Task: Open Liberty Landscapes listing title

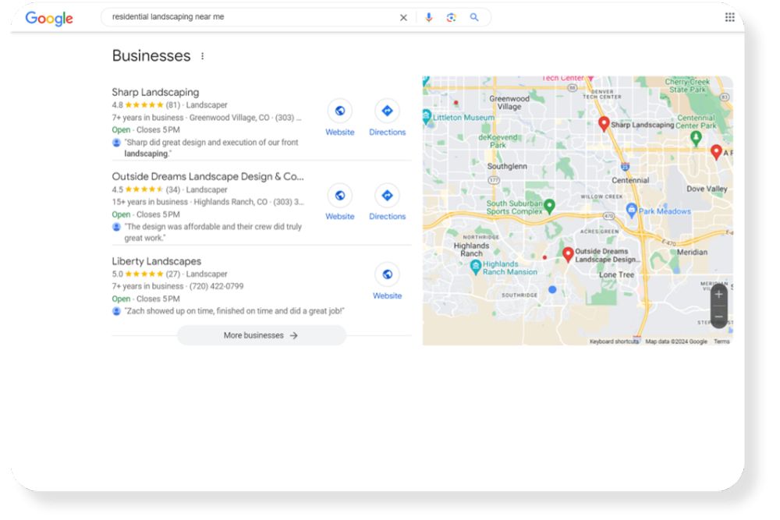Action: tap(156, 261)
